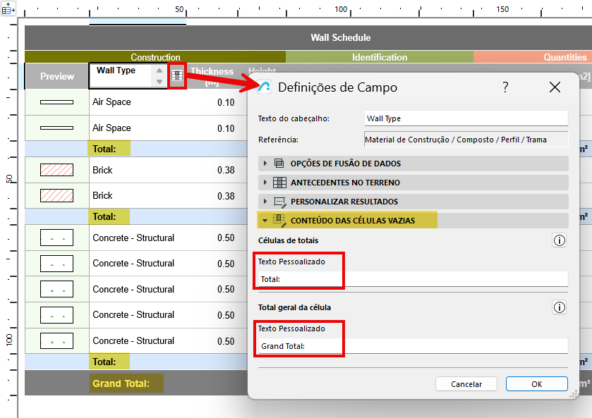This screenshot has height=418, width=592.
Task: Click the Cancelar button
Action: pyautogui.click(x=466, y=384)
